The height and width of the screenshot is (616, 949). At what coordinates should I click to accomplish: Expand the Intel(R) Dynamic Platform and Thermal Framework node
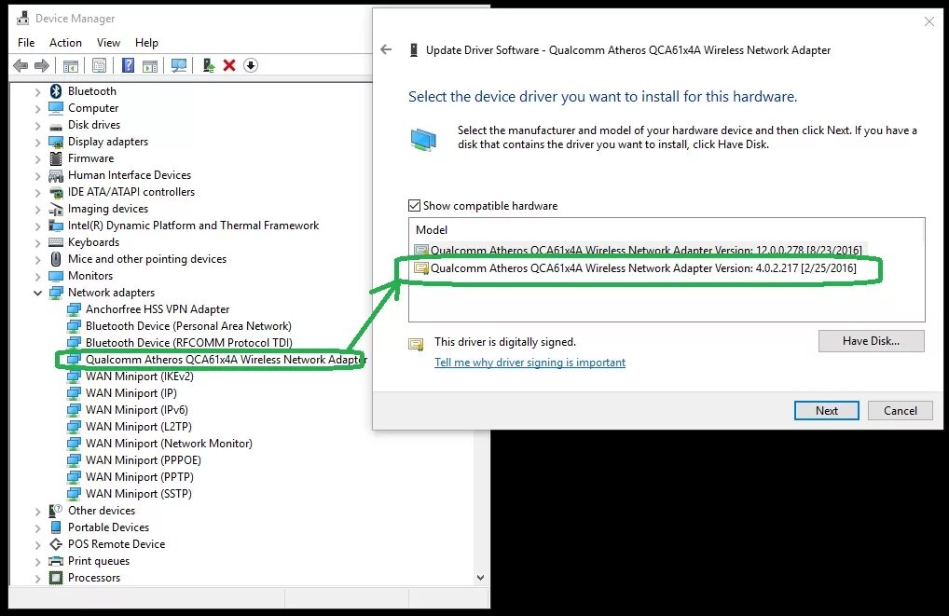click(37, 226)
